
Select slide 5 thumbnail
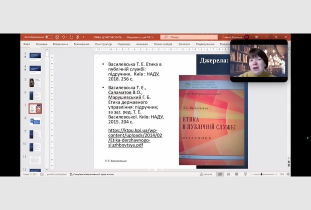(x=35, y=82)
